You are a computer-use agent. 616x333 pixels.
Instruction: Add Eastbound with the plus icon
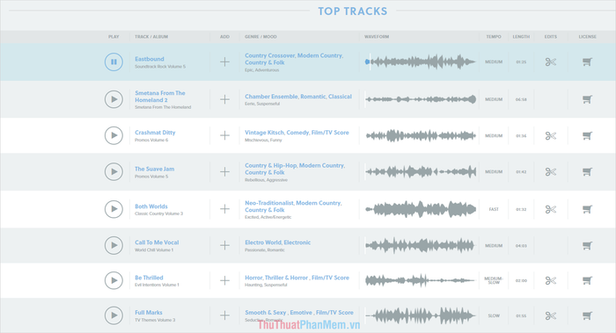[224, 62]
